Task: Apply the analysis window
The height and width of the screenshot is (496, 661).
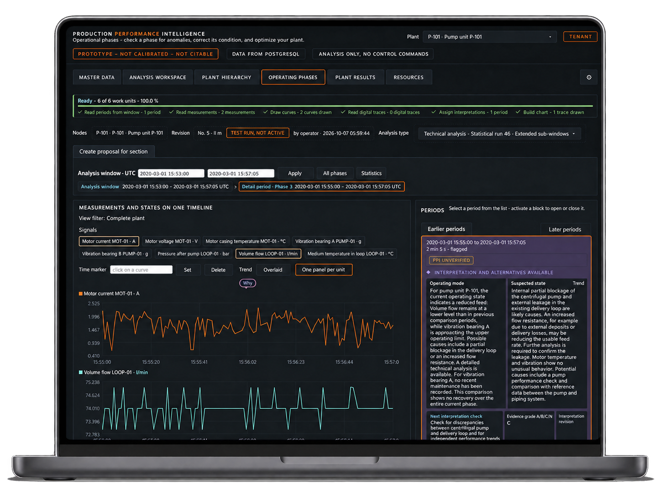Action: point(295,173)
